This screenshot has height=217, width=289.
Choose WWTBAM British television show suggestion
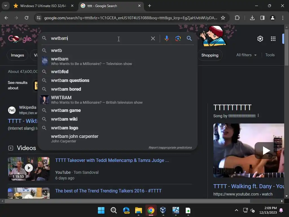click(117, 100)
